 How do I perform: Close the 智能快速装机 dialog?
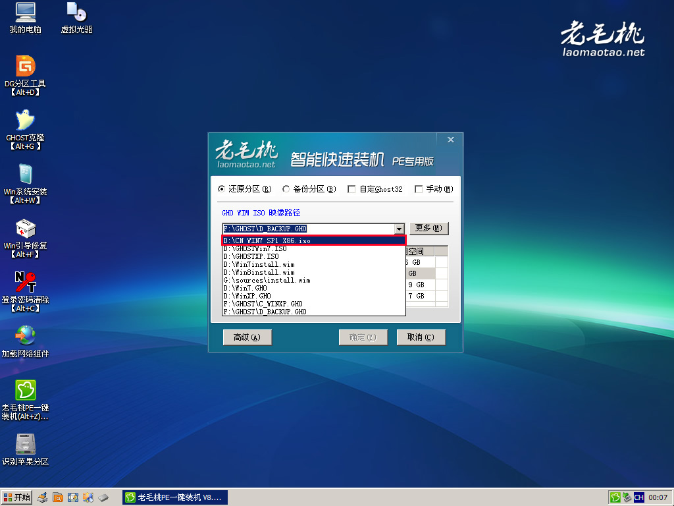[x=450, y=140]
